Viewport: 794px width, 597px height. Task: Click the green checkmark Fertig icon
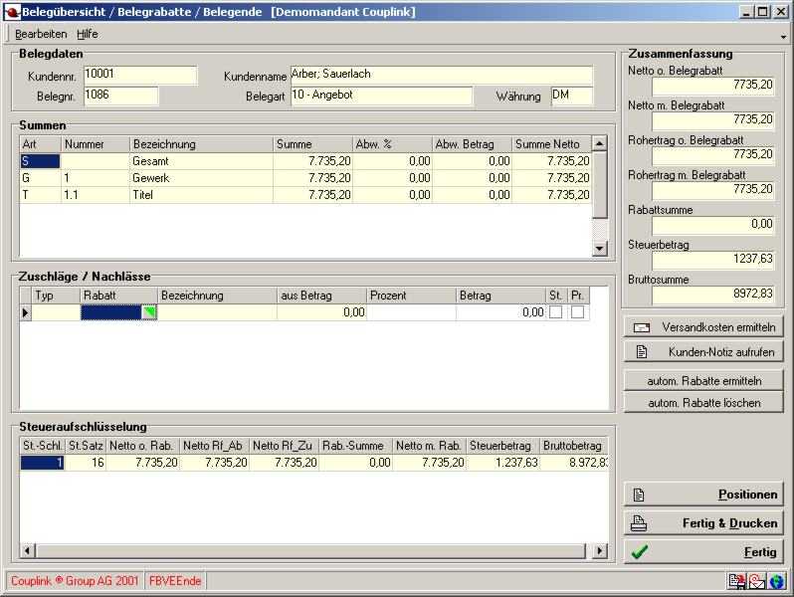(x=640, y=552)
